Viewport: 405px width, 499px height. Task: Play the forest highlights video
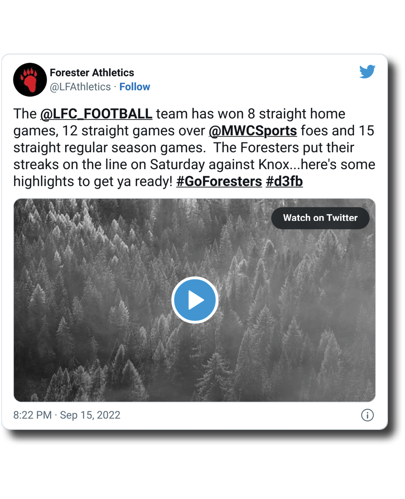pos(195,300)
